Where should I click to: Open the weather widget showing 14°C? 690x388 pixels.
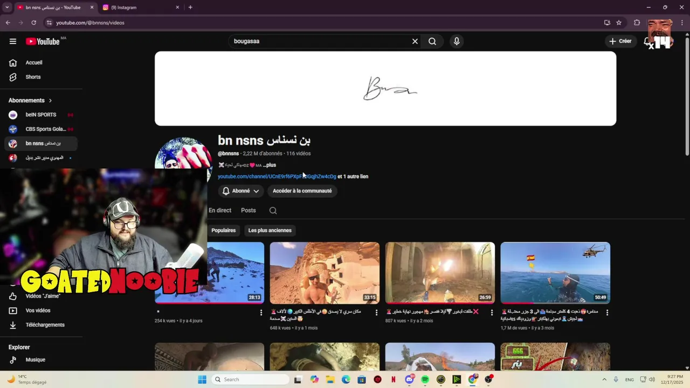coord(27,379)
